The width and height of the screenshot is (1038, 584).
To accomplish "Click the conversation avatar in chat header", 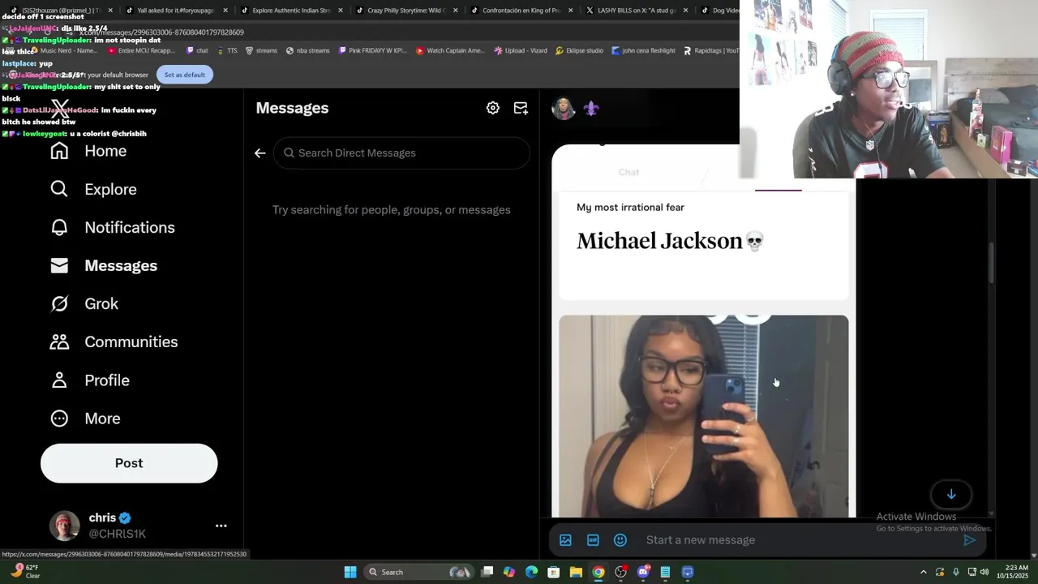I will (564, 108).
